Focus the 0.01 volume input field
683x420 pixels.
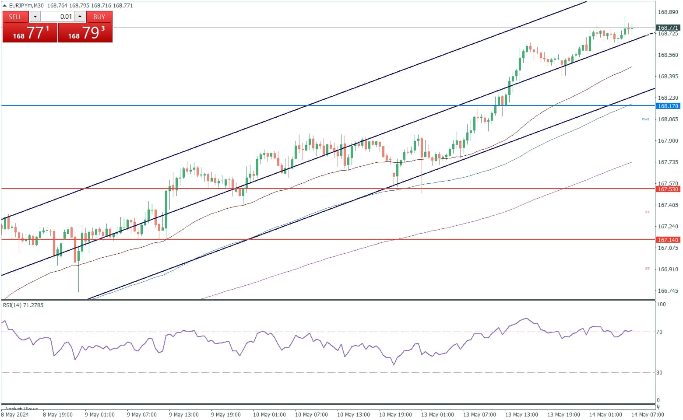pyautogui.click(x=58, y=17)
